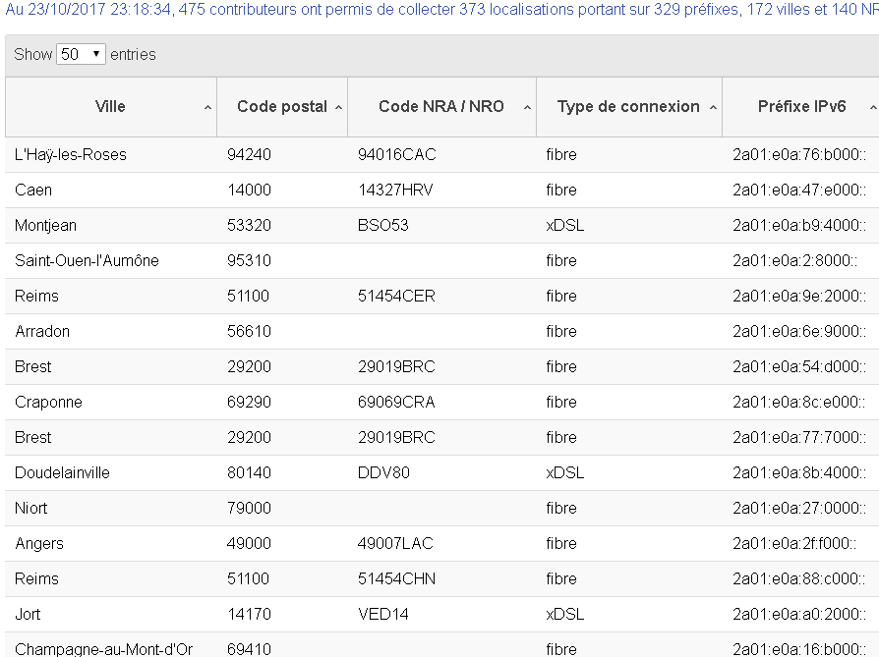Select the Caen city cell
The image size is (879, 657).
(x=33, y=190)
